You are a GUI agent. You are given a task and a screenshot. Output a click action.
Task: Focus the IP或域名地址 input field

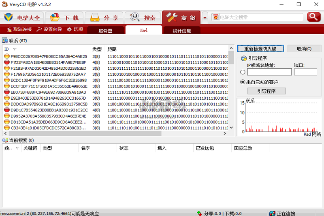click(269, 72)
